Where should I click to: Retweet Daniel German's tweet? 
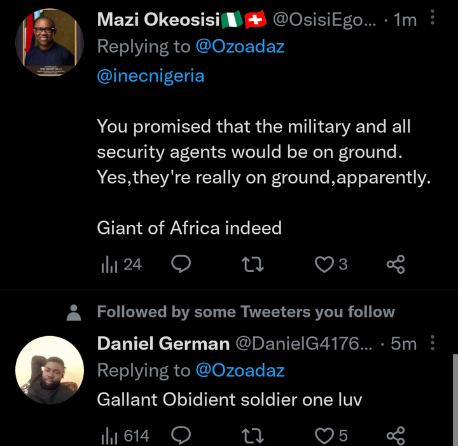coord(253,436)
